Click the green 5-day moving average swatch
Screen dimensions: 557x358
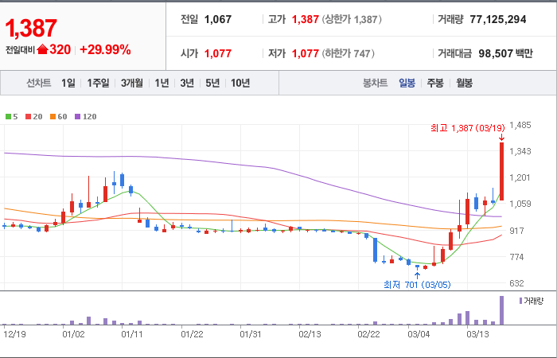(x=8, y=116)
